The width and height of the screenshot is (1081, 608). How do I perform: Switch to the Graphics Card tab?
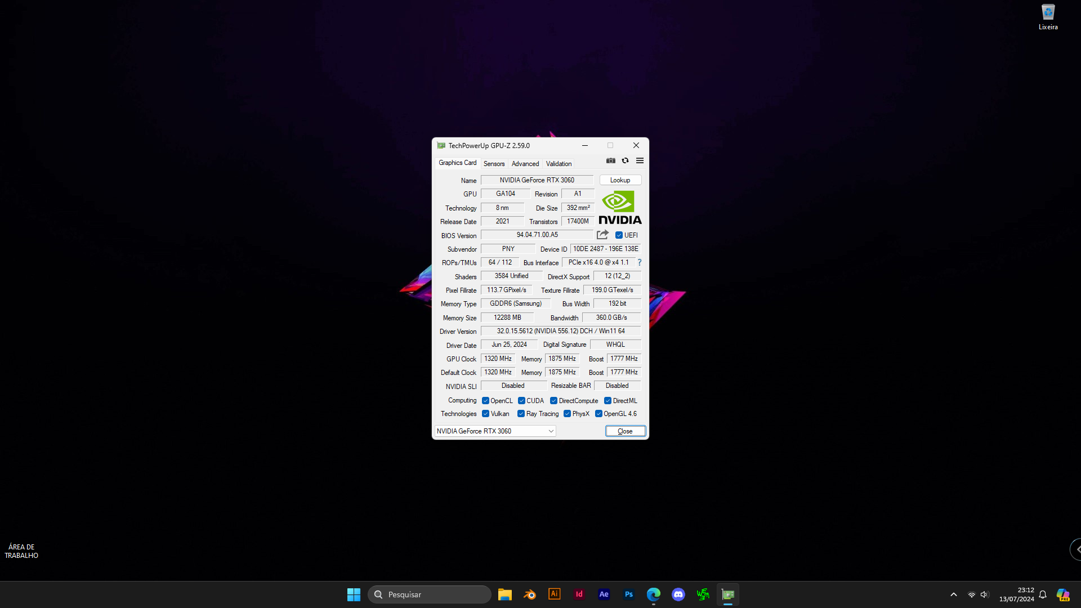pyautogui.click(x=457, y=163)
